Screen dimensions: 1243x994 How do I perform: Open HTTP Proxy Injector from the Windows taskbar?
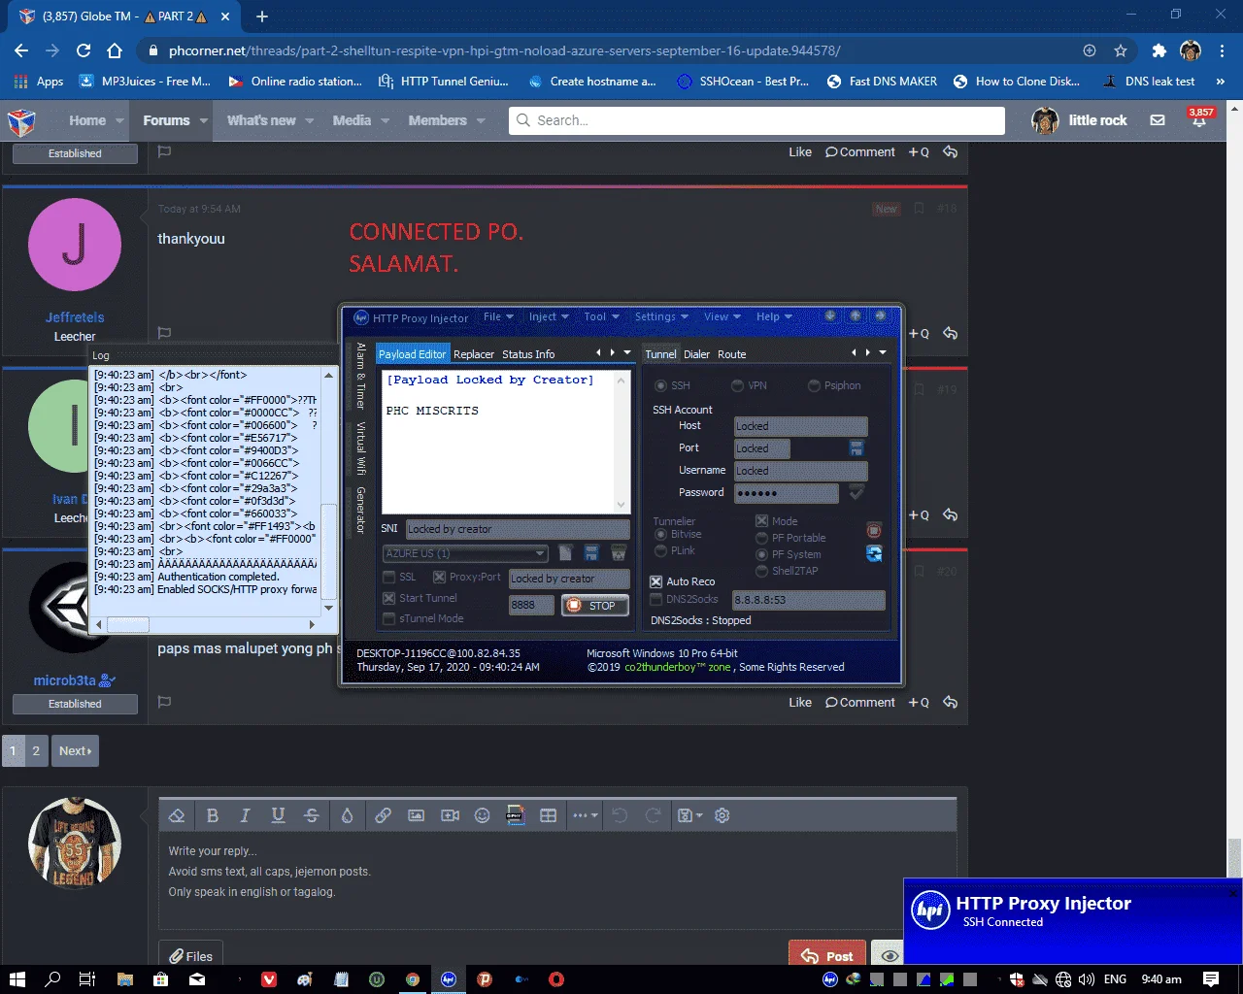pyautogui.click(x=448, y=979)
